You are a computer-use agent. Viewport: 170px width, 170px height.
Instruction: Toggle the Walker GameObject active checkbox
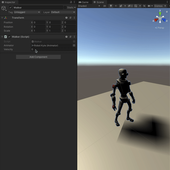pos(11,7)
